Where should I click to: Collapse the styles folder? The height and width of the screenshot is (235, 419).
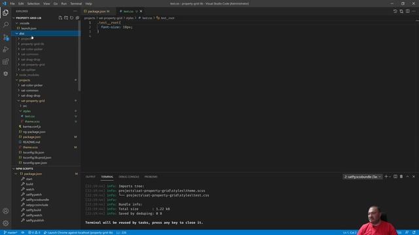[26, 111]
